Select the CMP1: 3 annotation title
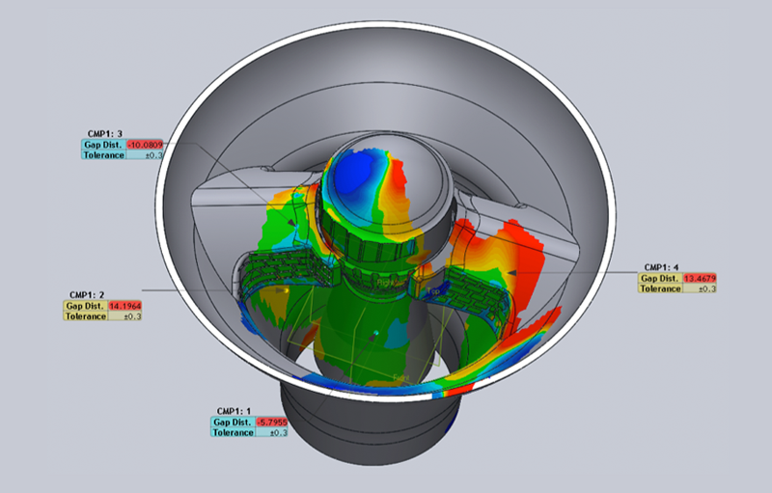The width and height of the screenshot is (772, 493). [102, 134]
